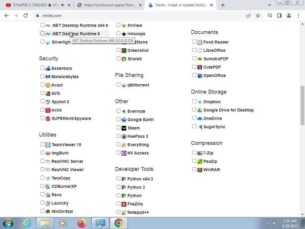Click the TeamViewer 15 icon
The height and width of the screenshot is (229, 305).
pyautogui.click(x=48, y=145)
